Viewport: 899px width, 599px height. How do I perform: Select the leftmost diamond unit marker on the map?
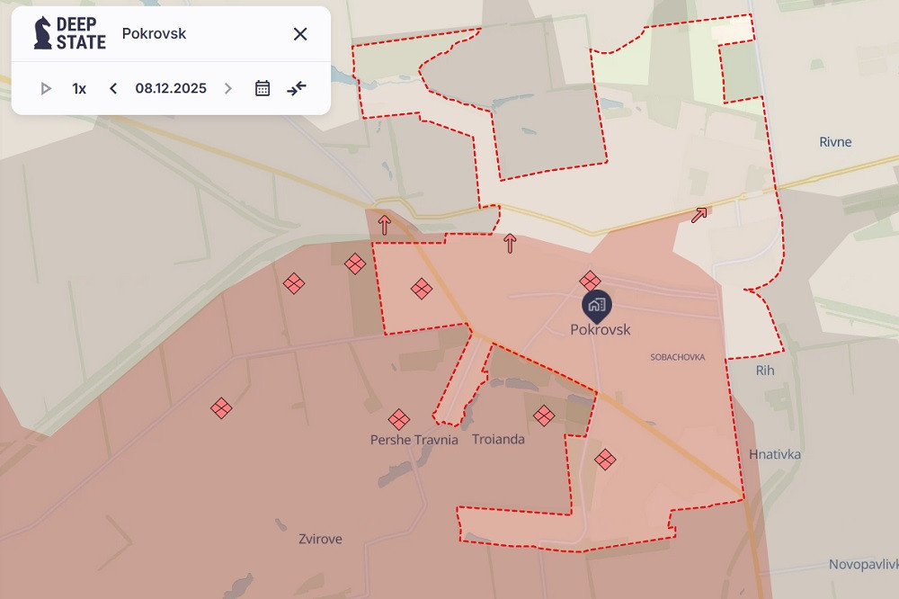(221, 407)
